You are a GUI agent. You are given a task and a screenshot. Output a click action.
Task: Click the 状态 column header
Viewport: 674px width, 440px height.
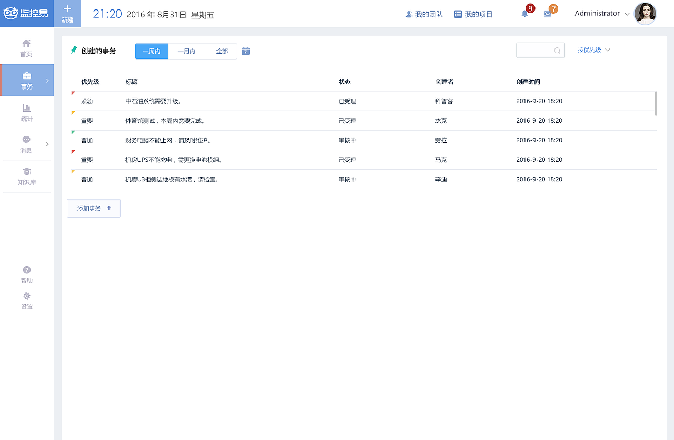click(x=344, y=82)
